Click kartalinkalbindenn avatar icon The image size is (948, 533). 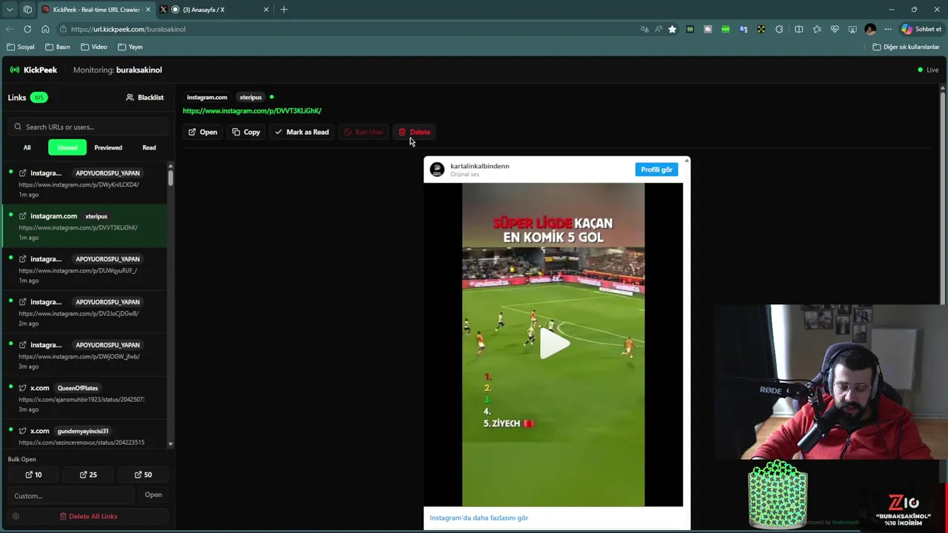[x=437, y=170]
